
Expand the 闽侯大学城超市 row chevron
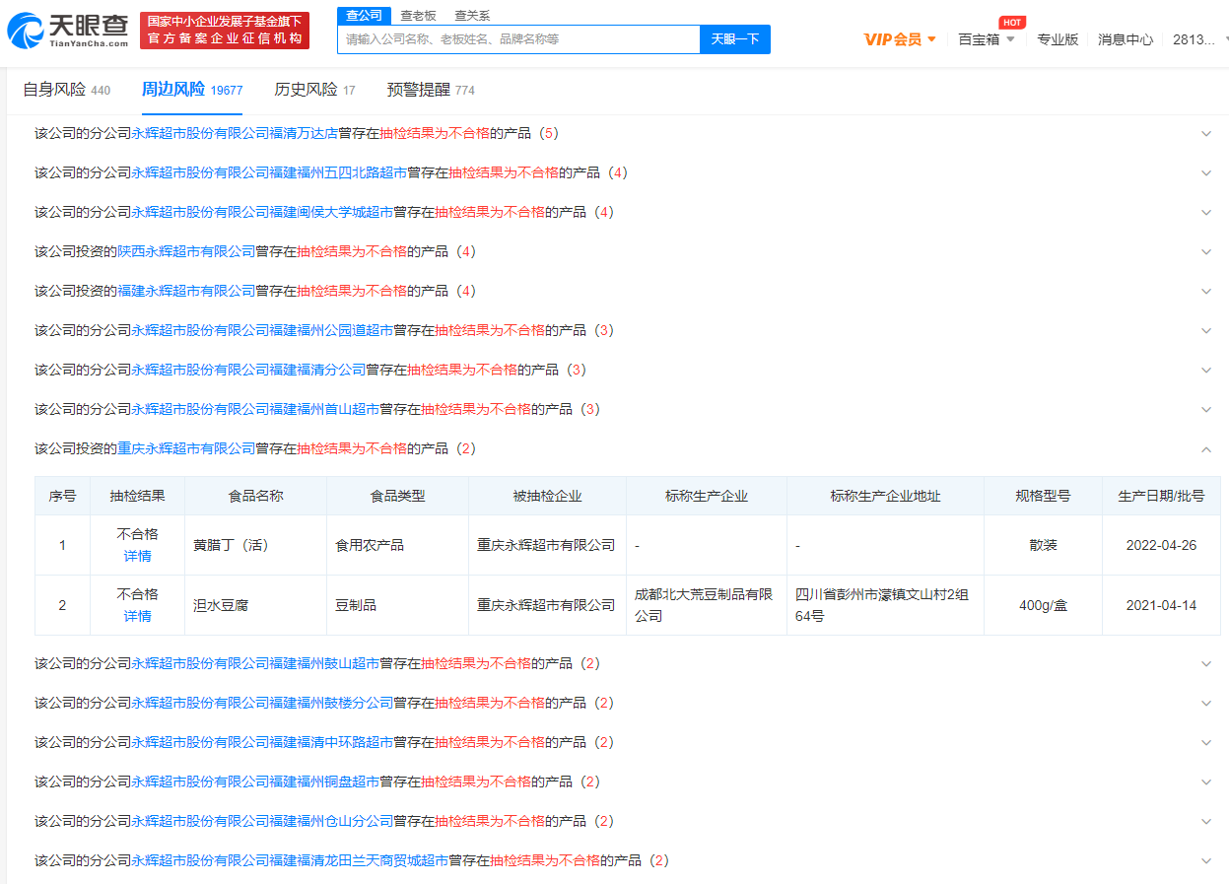click(x=1206, y=212)
